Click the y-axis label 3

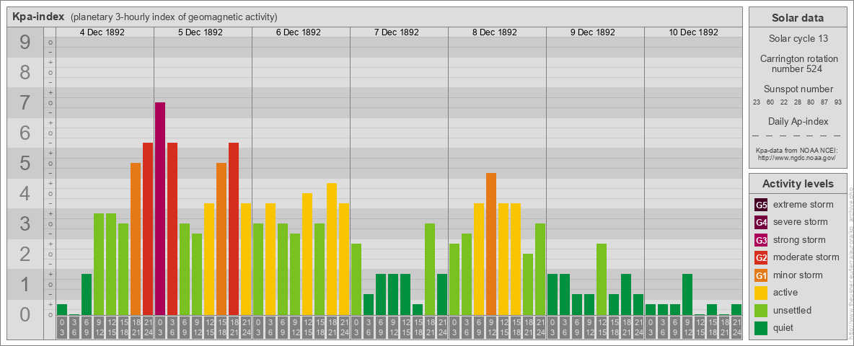[25, 223]
